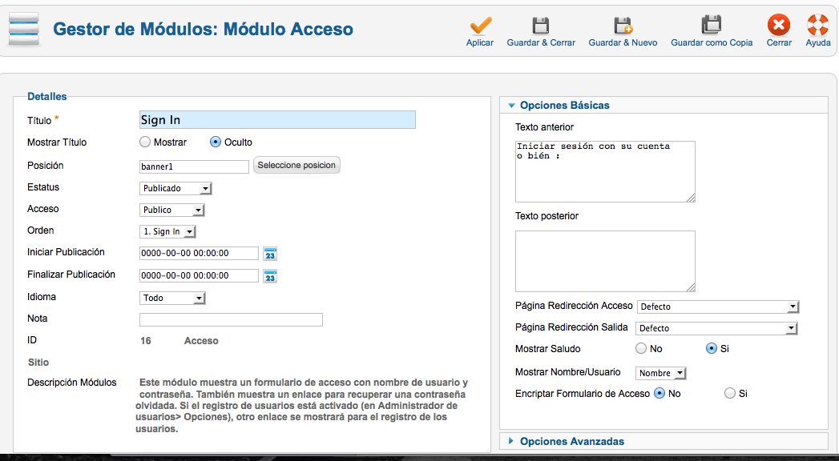Select Mostrar radio for Mostrar Título

(x=145, y=142)
